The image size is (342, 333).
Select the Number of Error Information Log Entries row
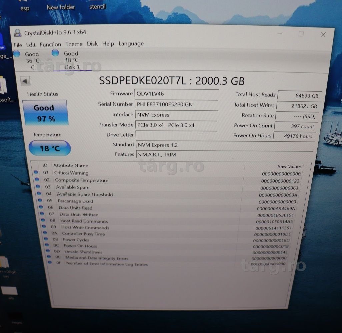click(x=167, y=264)
